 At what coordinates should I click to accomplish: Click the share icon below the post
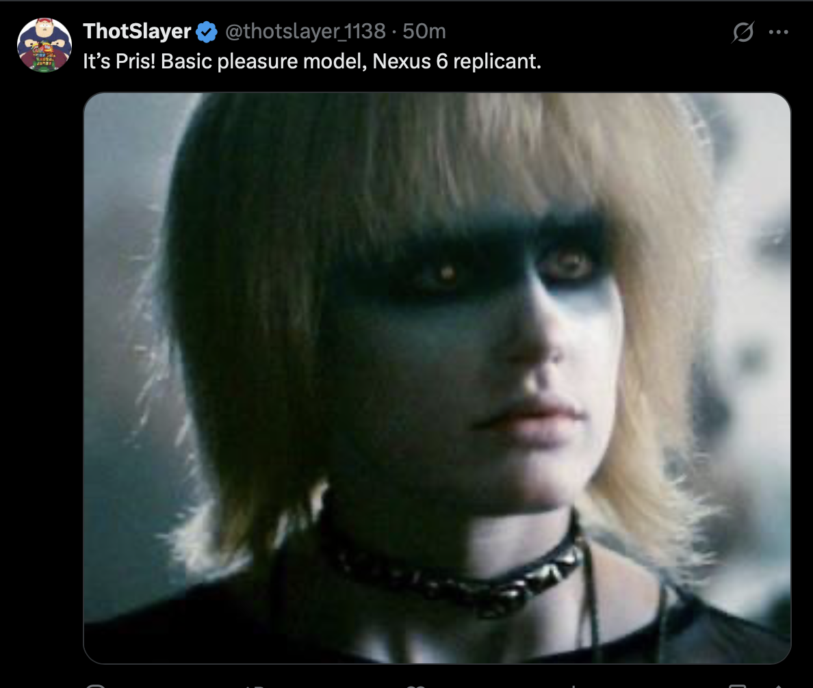point(777,686)
